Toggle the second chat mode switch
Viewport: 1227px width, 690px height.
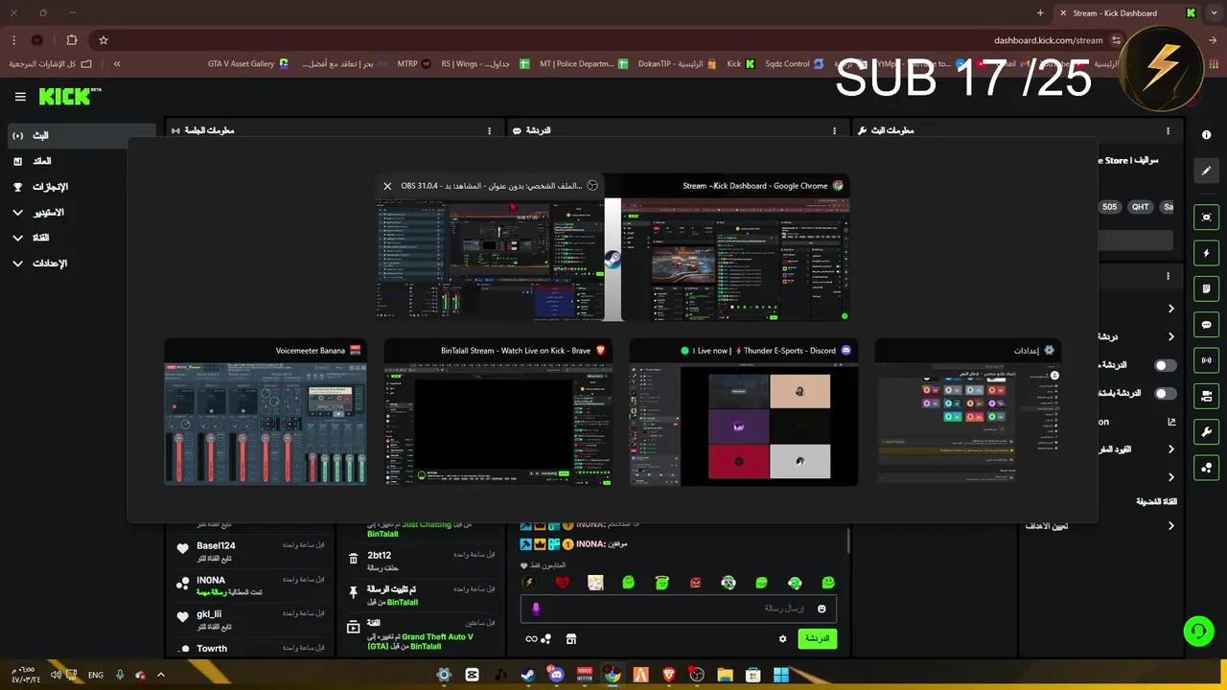1165,393
